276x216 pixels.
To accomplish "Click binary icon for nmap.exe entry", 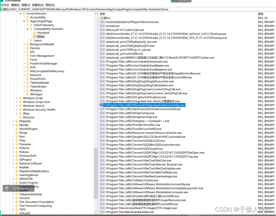I will click(x=101, y=113).
